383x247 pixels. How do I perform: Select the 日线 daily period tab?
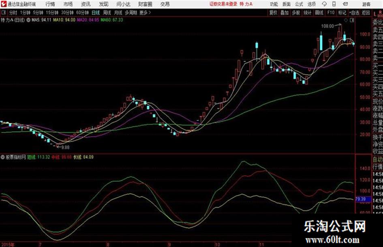(96, 13)
